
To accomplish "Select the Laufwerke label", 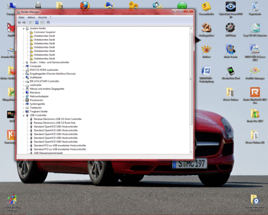I will [x=36, y=85].
